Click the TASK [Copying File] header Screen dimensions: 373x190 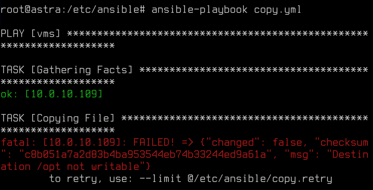click(x=58, y=118)
